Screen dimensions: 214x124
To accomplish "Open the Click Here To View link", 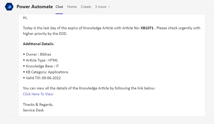I will [x=38, y=94].
